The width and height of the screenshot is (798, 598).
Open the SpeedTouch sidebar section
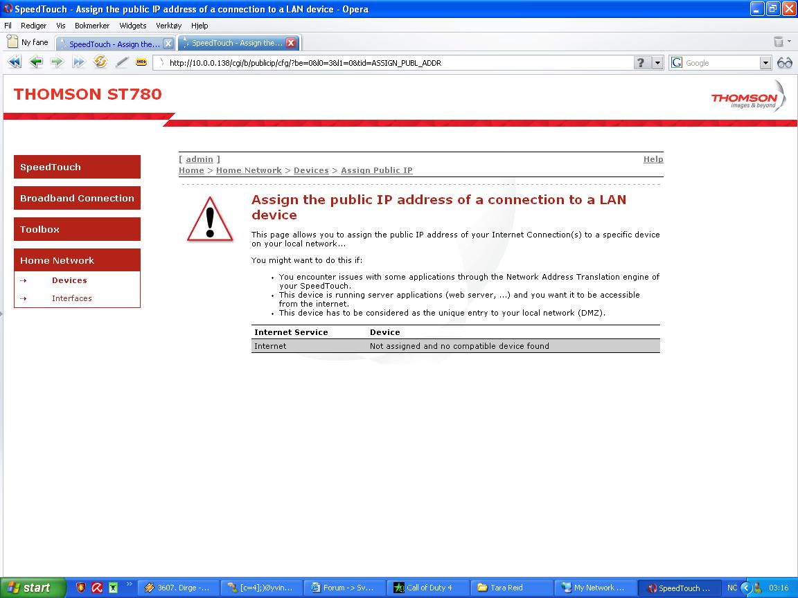(x=77, y=167)
